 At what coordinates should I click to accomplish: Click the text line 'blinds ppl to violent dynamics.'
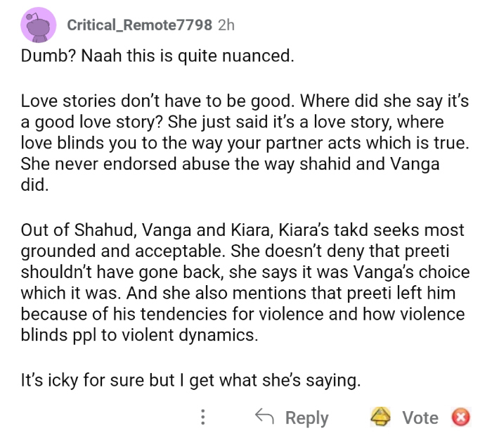tap(140, 335)
